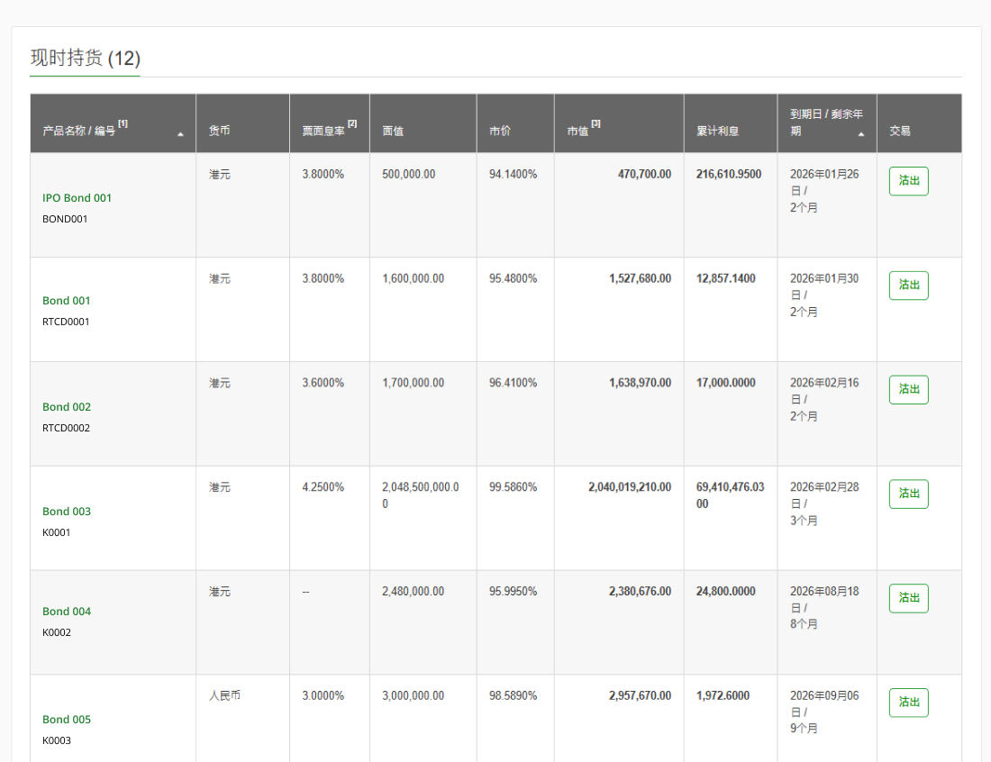Click the 面值 column header
This screenshot has width=991, height=762.
click(x=393, y=131)
